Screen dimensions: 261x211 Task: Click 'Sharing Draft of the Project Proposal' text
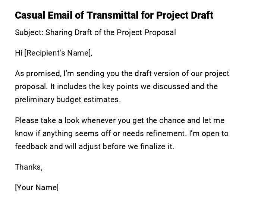[111, 32]
